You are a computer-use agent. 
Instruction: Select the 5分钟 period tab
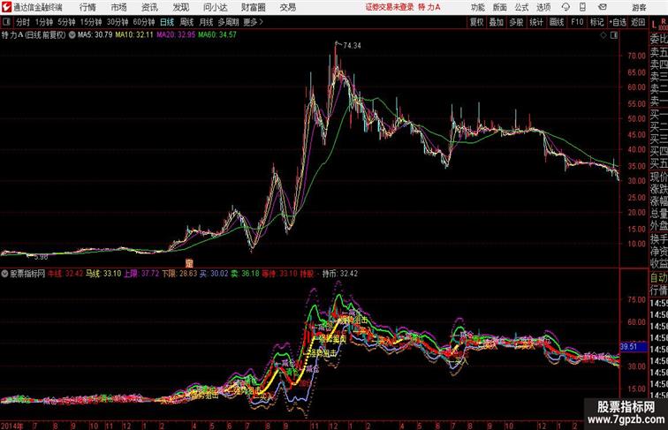tap(66, 22)
